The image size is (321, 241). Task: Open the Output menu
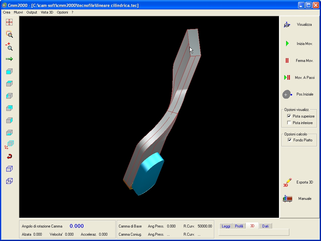32,12
